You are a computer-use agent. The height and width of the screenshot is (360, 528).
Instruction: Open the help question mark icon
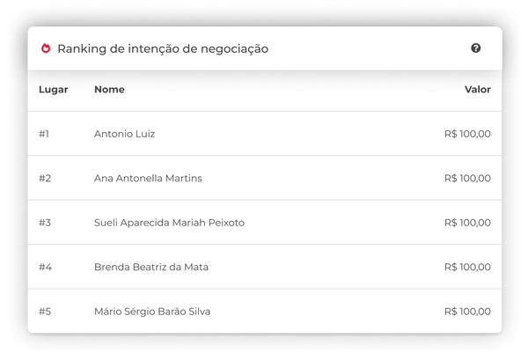click(x=476, y=48)
